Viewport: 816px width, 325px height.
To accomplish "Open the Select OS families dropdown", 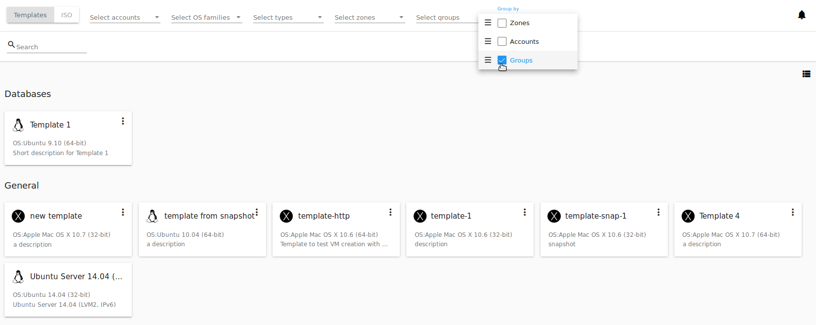I will click(206, 17).
